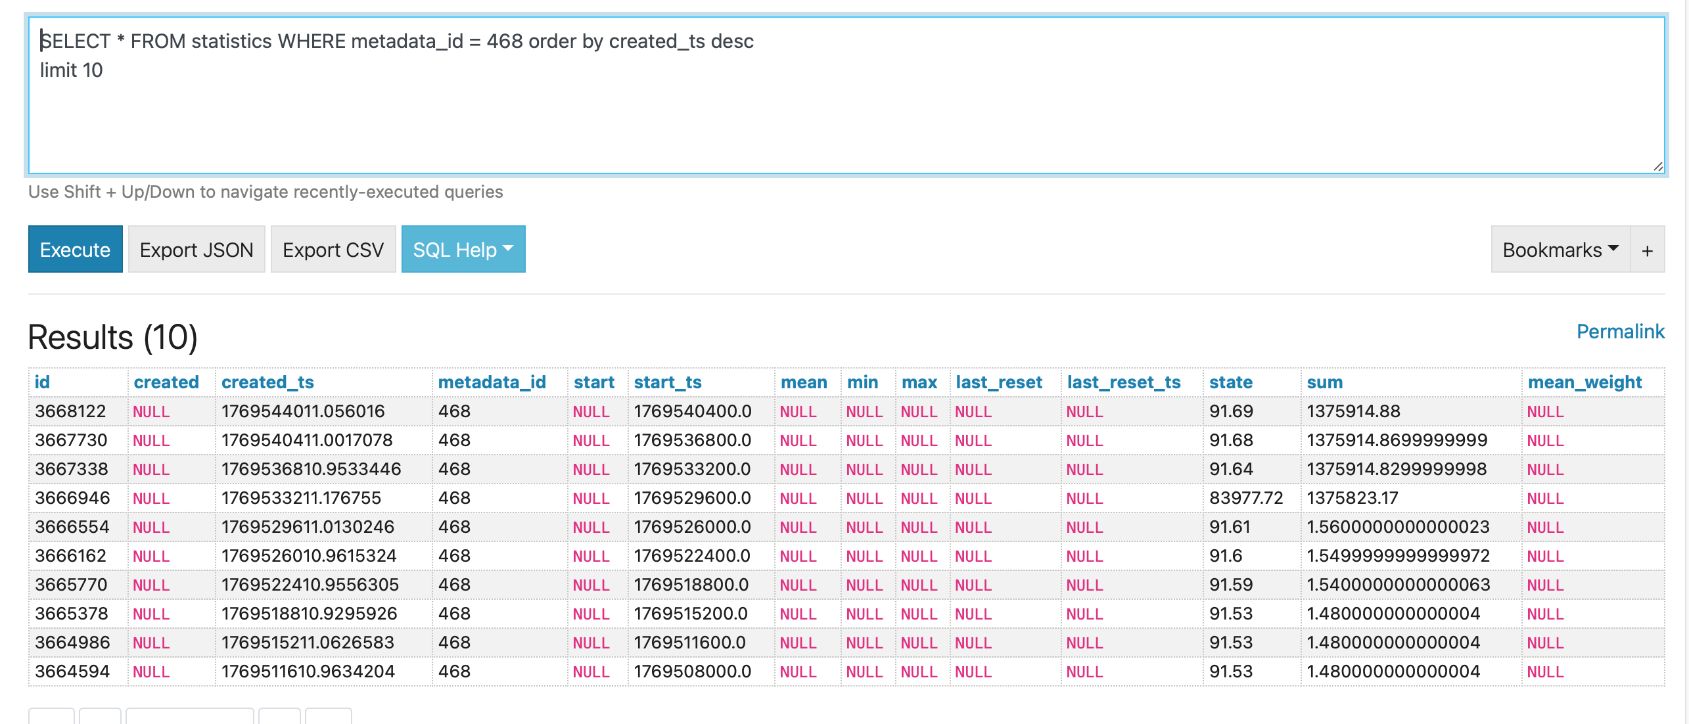Sort by created_ts column header

pos(267,382)
